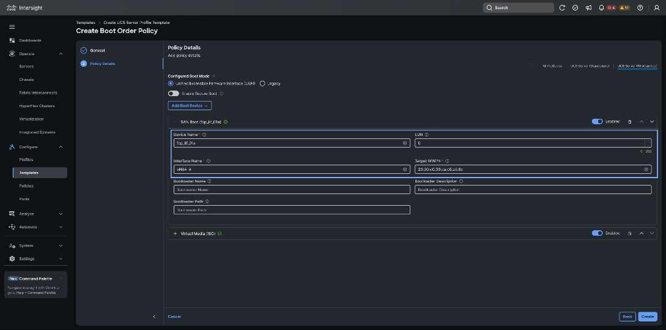666x330 pixels.
Task: Expand the Virtual Media (ISO) section
Action: [175, 233]
